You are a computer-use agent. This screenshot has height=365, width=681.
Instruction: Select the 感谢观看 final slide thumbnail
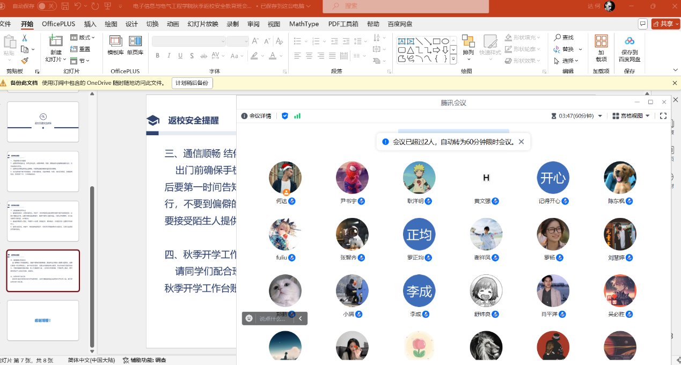[x=43, y=320]
